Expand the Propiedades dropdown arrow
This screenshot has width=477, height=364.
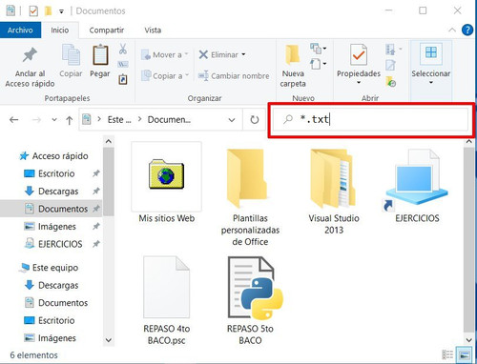359,83
